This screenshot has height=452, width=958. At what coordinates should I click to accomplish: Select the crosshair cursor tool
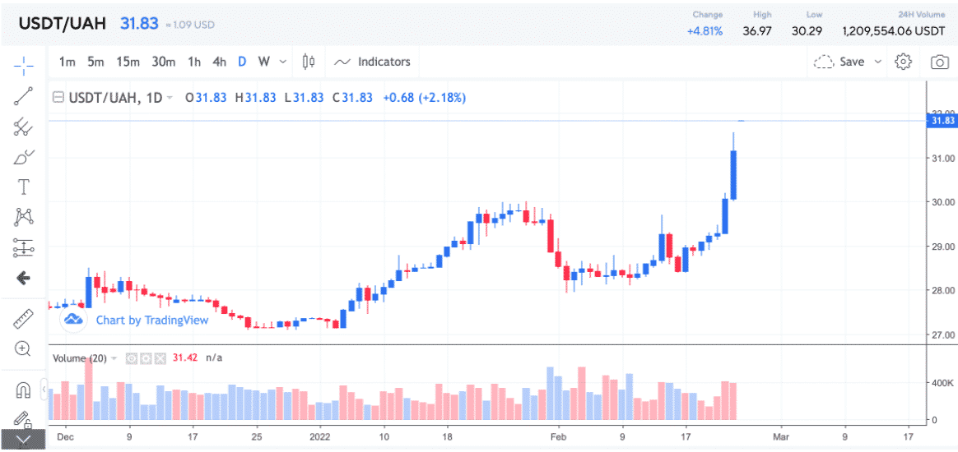[23, 65]
